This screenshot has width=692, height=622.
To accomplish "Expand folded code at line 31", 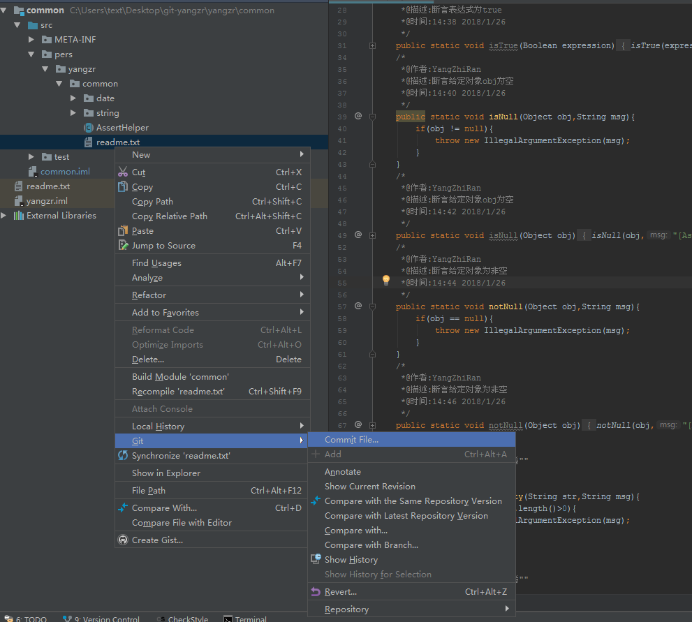I will coord(372,45).
